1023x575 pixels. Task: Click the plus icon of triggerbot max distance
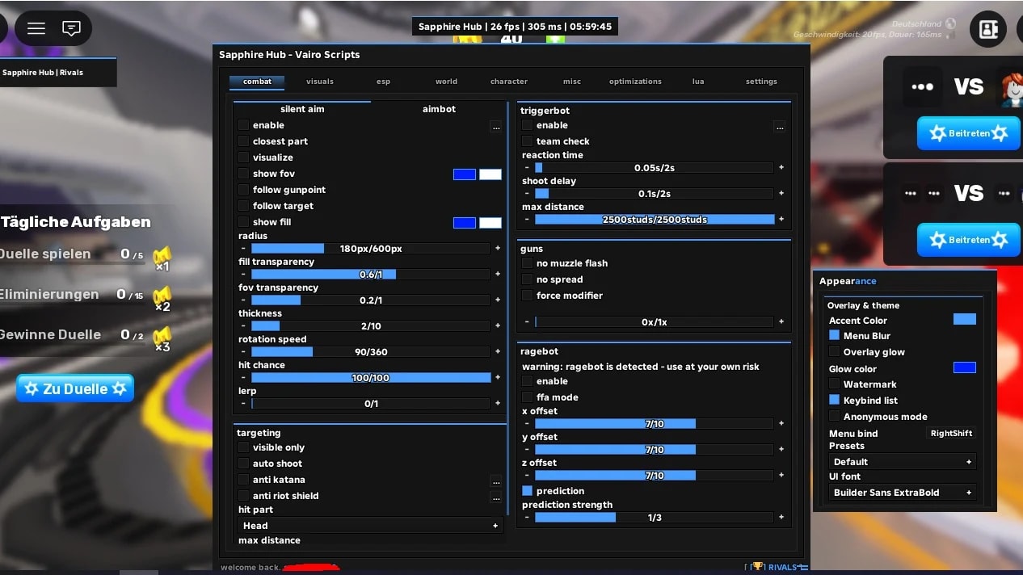(x=781, y=220)
